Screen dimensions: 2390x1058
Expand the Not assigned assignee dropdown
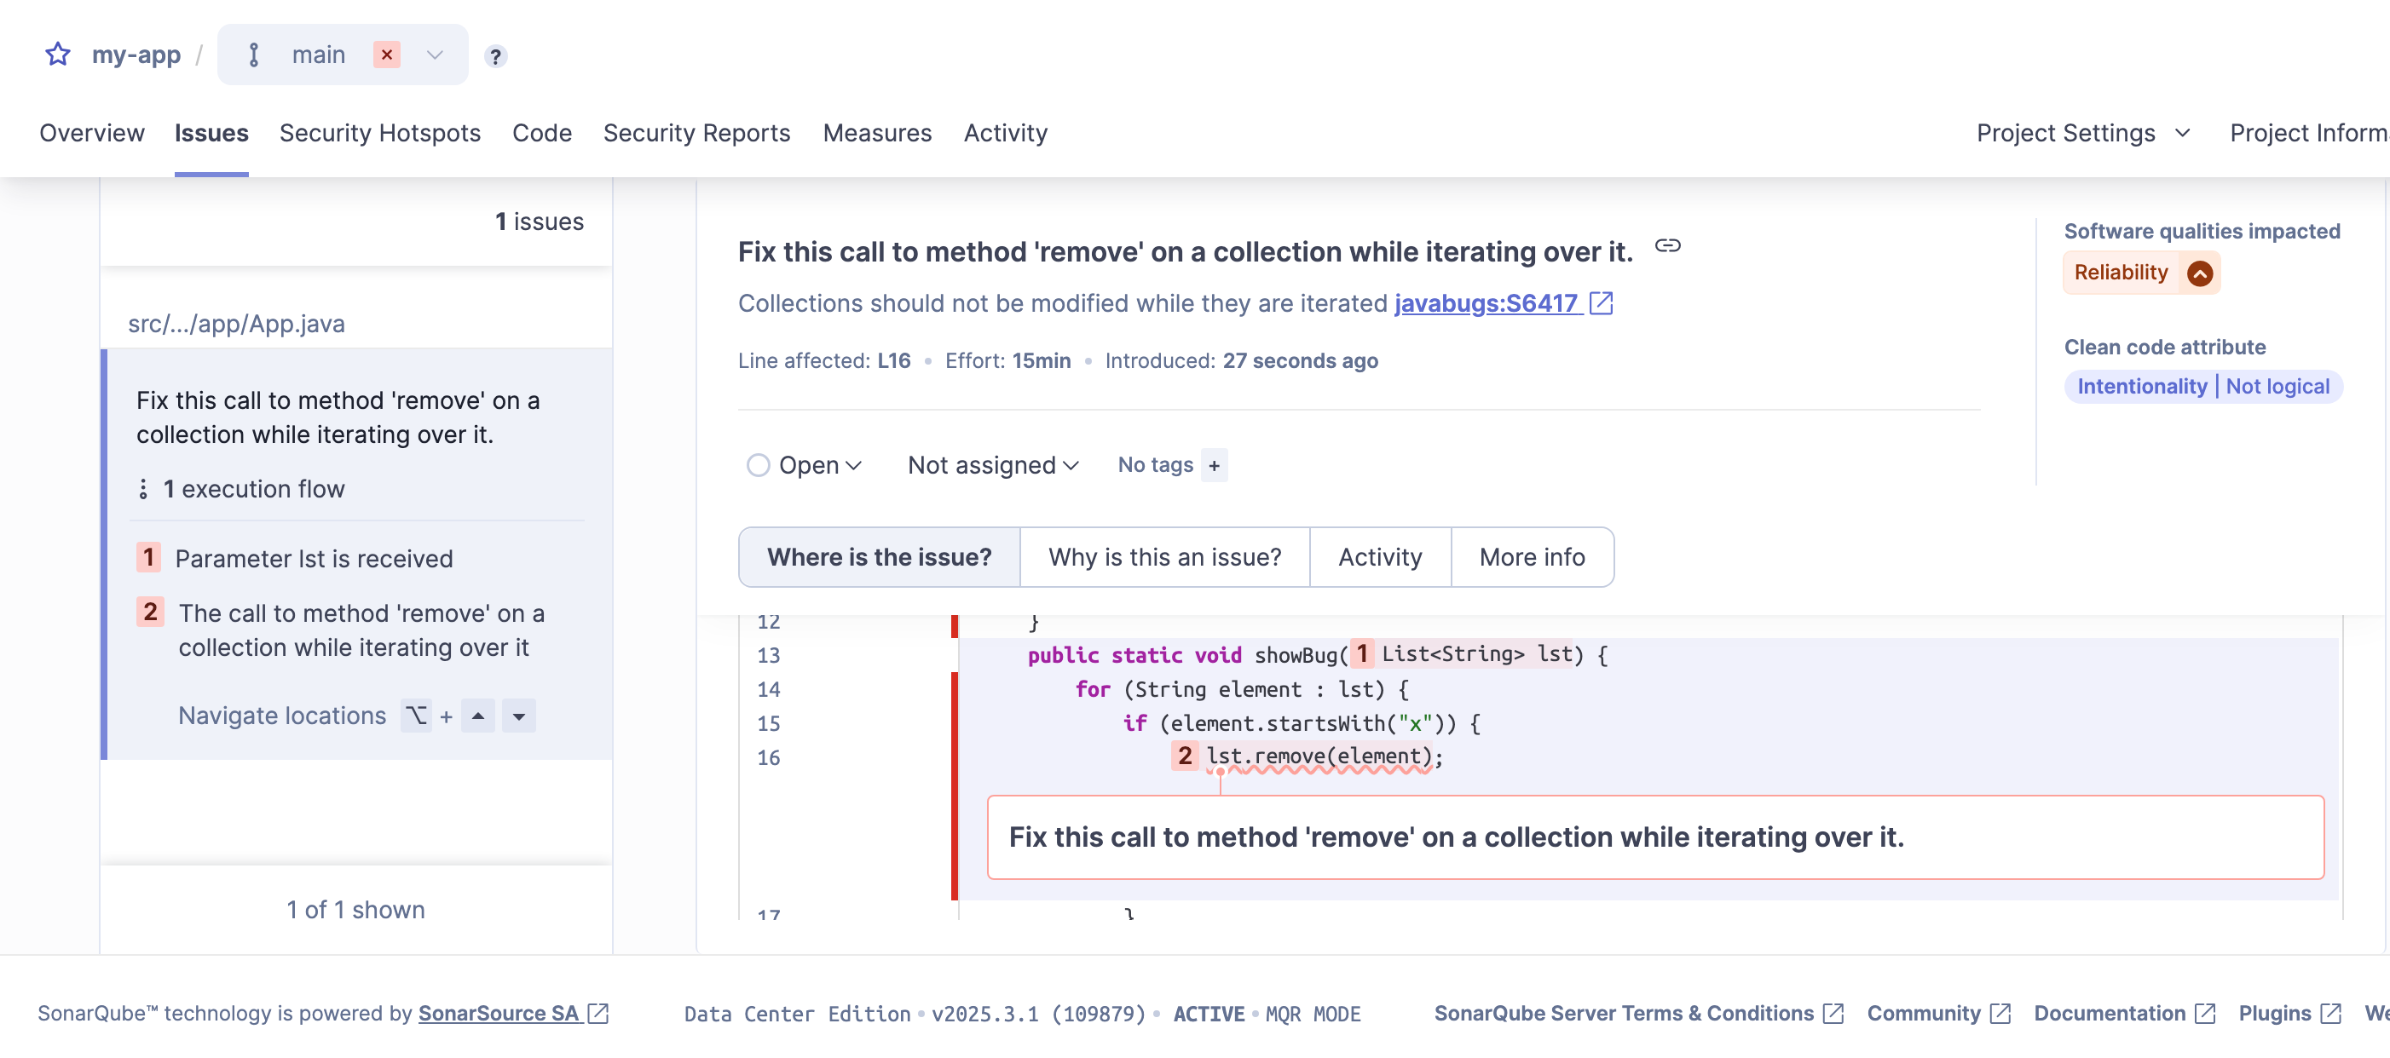992,465
